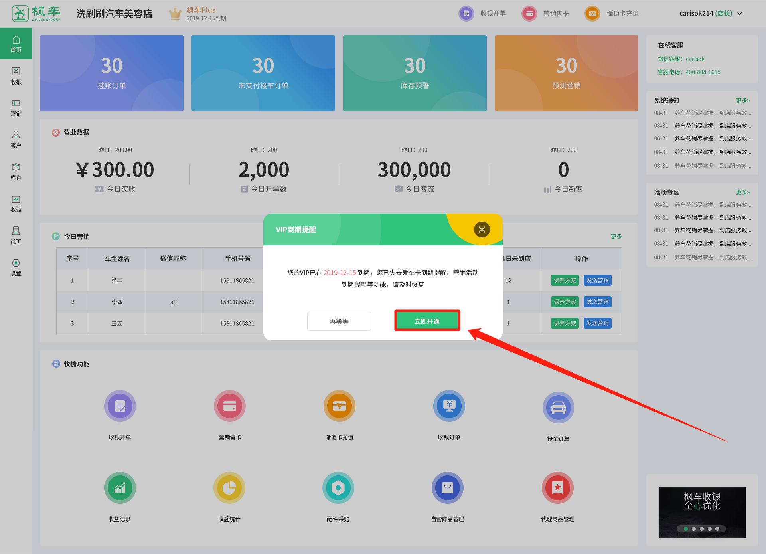Click WeChat nickname cell ali

[173, 302]
